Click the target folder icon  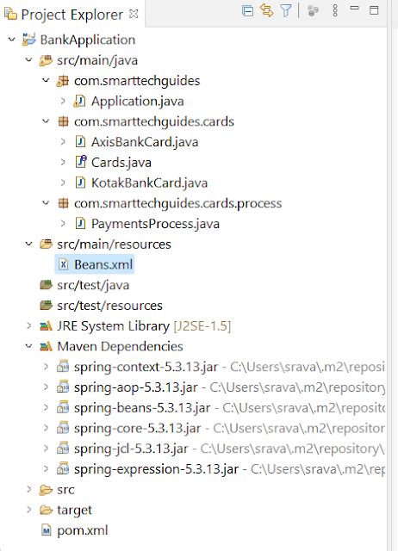46,510
